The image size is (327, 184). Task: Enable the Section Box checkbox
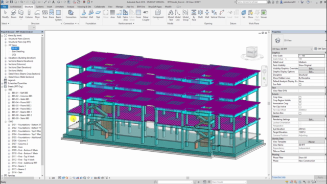[300, 113]
